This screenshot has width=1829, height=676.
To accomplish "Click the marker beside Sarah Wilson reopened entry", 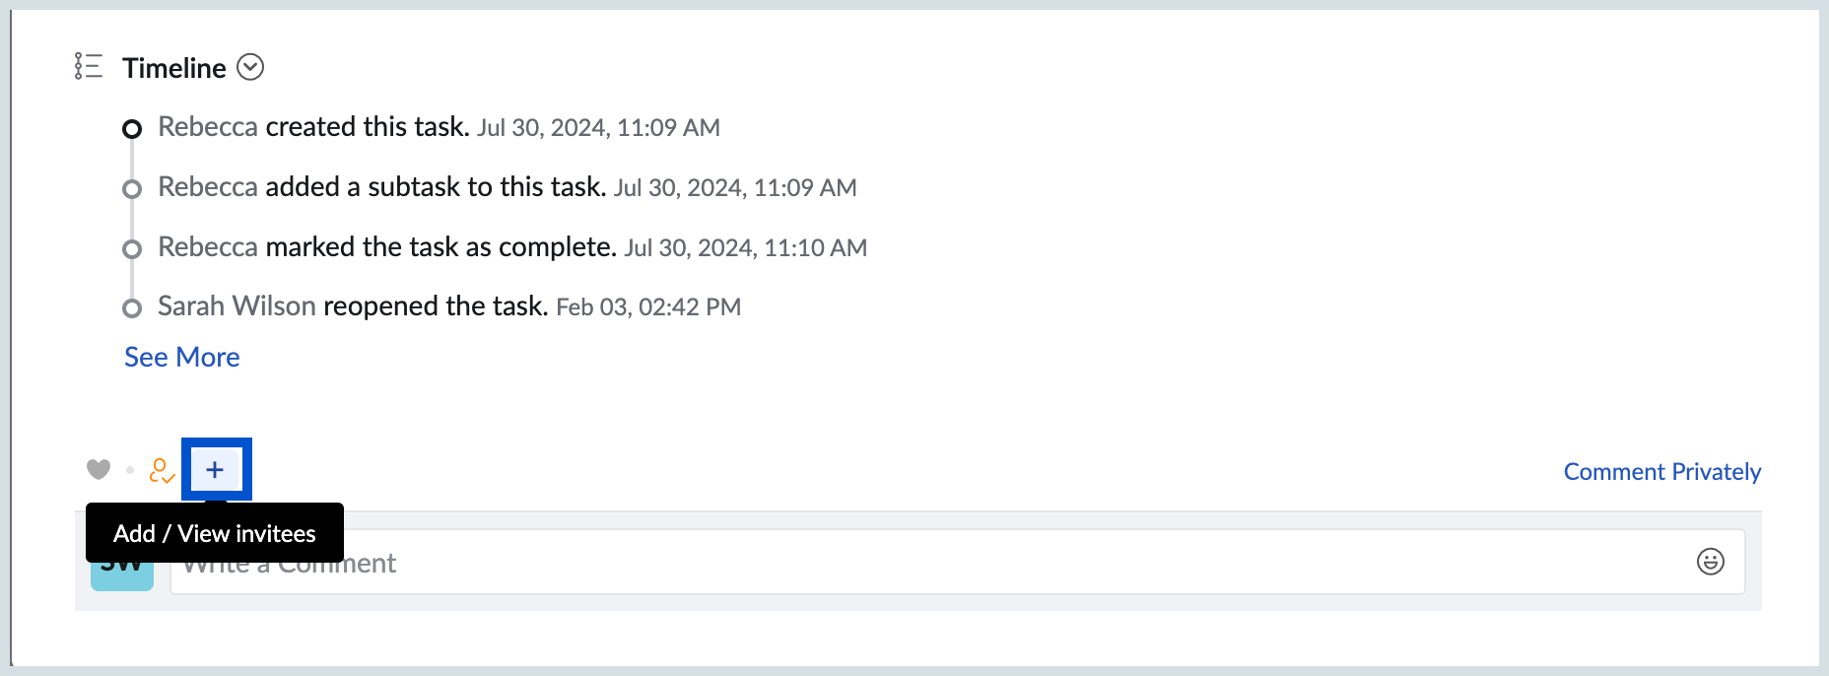I will click(x=133, y=307).
